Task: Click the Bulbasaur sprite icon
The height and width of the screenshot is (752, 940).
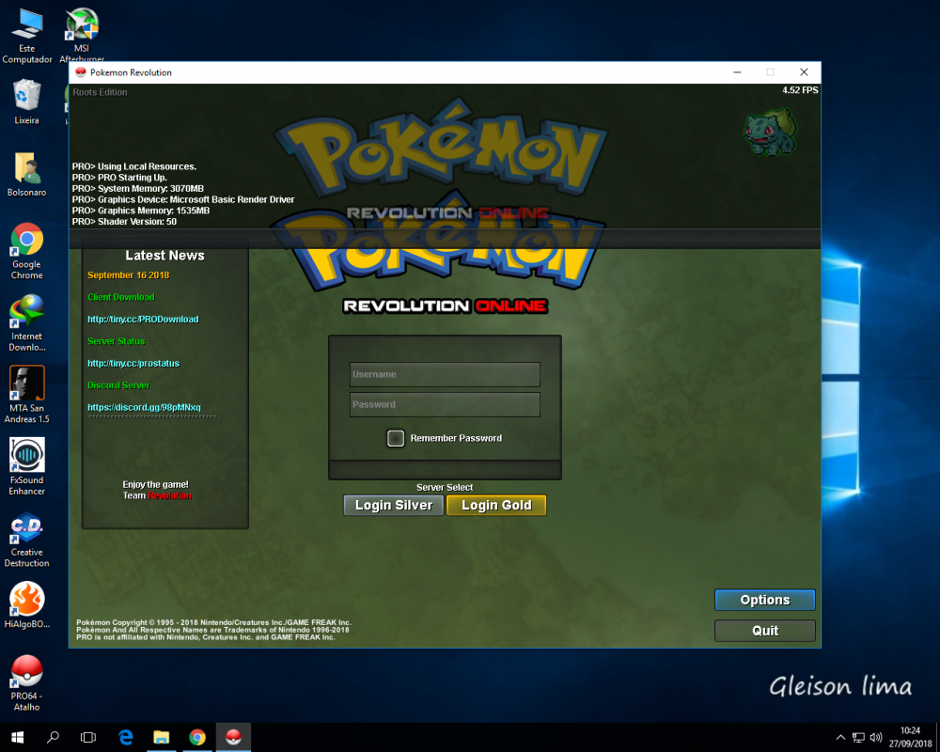Action: click(x=770, y=131)
